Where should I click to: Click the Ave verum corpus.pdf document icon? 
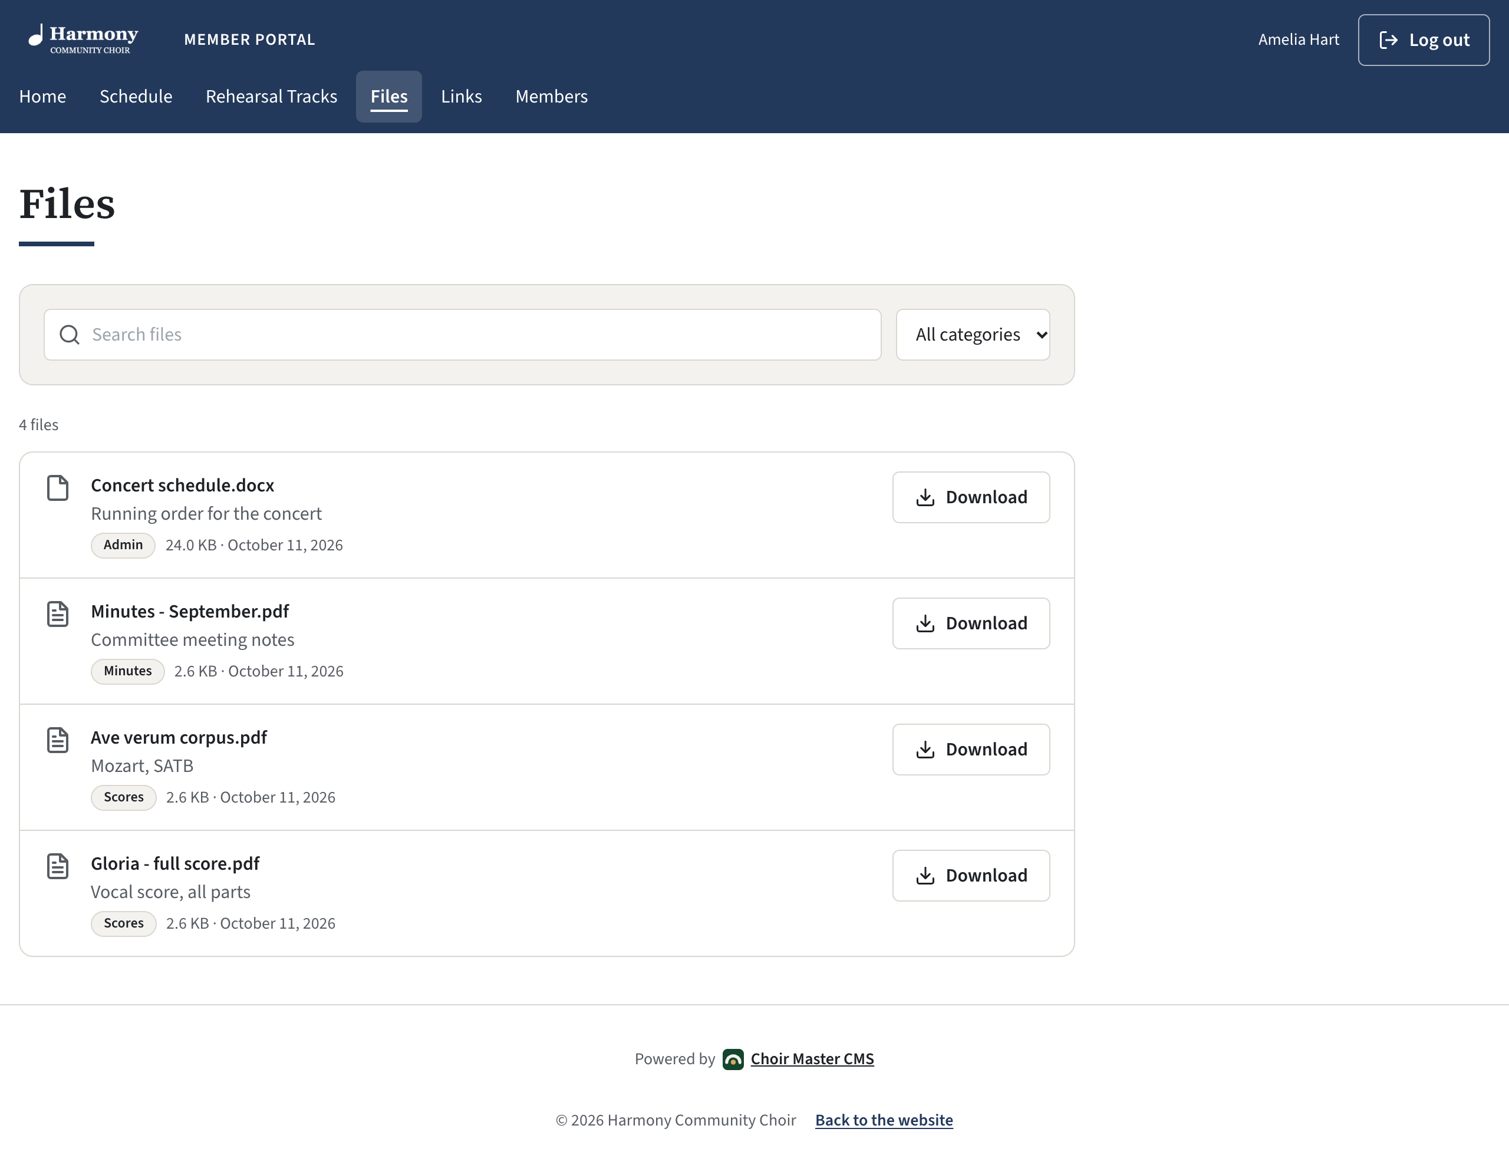58,740
